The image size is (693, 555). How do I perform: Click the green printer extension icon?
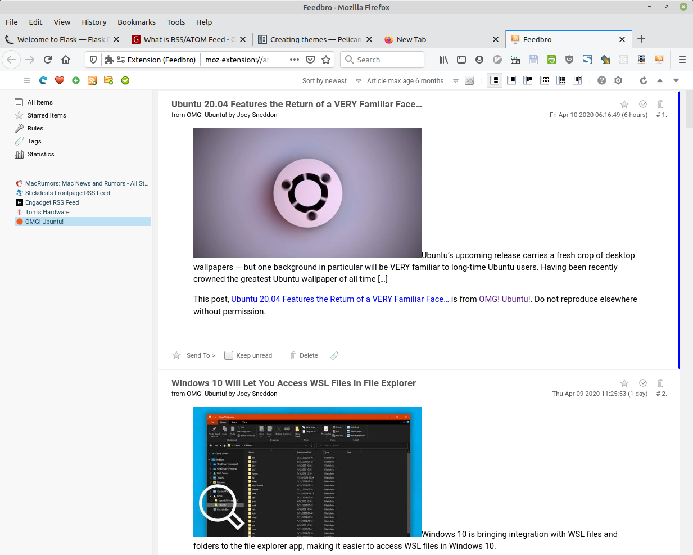coord(551,60)
